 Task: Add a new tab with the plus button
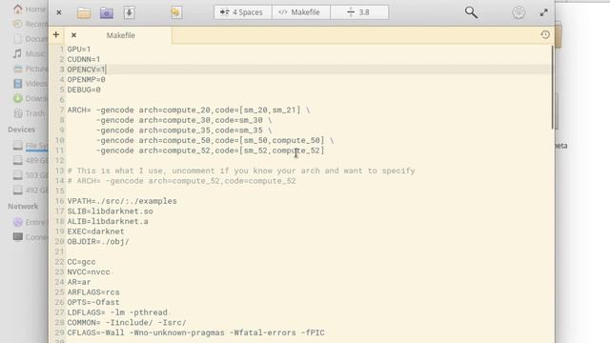click(x=56, y=34)
